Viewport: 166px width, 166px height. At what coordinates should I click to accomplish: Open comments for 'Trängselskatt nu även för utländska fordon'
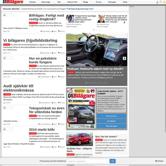[44, 124]
